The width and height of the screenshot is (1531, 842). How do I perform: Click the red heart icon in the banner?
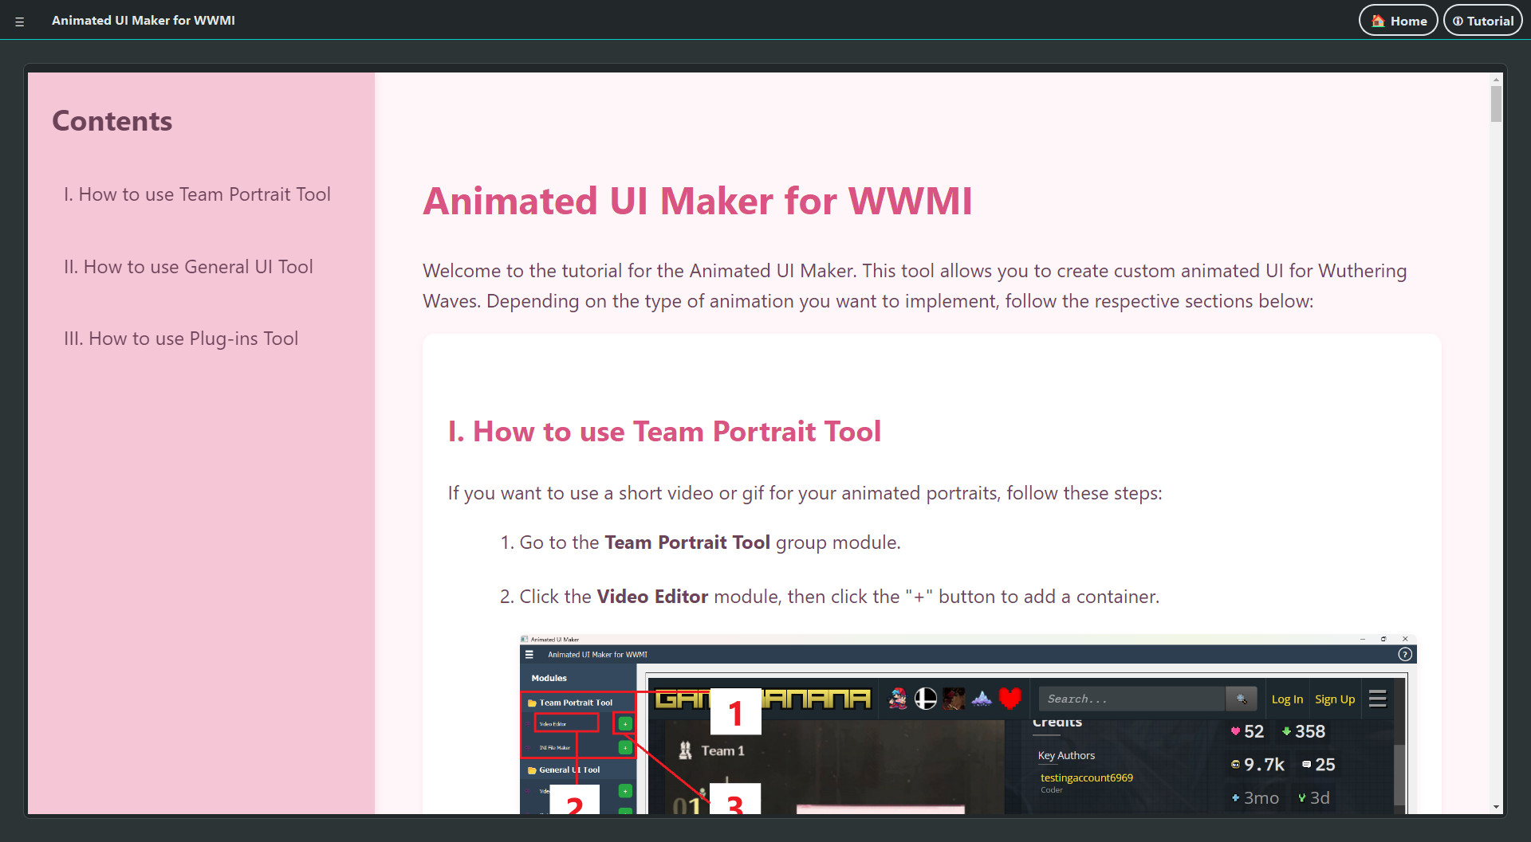coord(1010,698)
